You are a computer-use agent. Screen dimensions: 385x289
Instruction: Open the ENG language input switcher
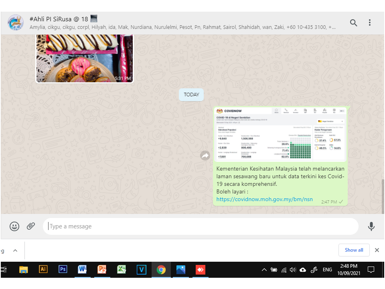[x=327, y=270]
